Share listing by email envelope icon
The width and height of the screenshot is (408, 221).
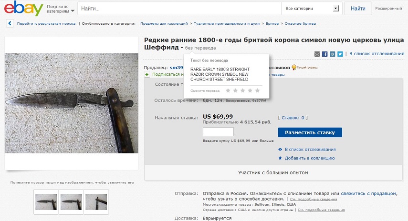[317, 54]
